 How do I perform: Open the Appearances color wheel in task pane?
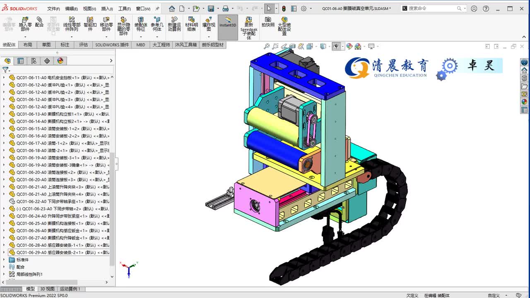click(x=524, y=102)
